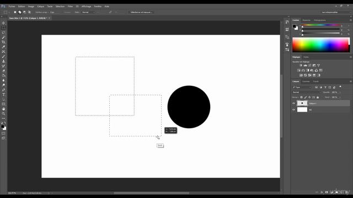The height and width of the screenshot is (198, 353).
Task: Open the Image menu
Action: (x=31, y=7)
